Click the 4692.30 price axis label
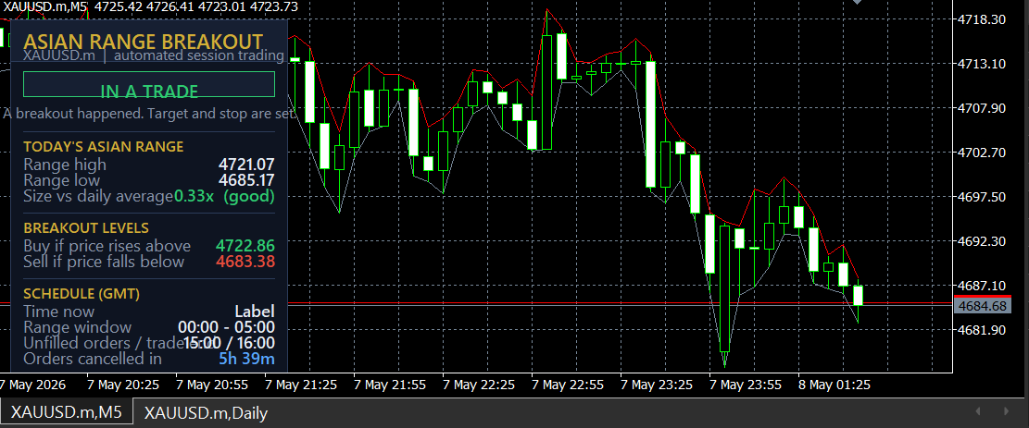The width and height of the screenshot is (1029, 428). click(x=982, y=241)
